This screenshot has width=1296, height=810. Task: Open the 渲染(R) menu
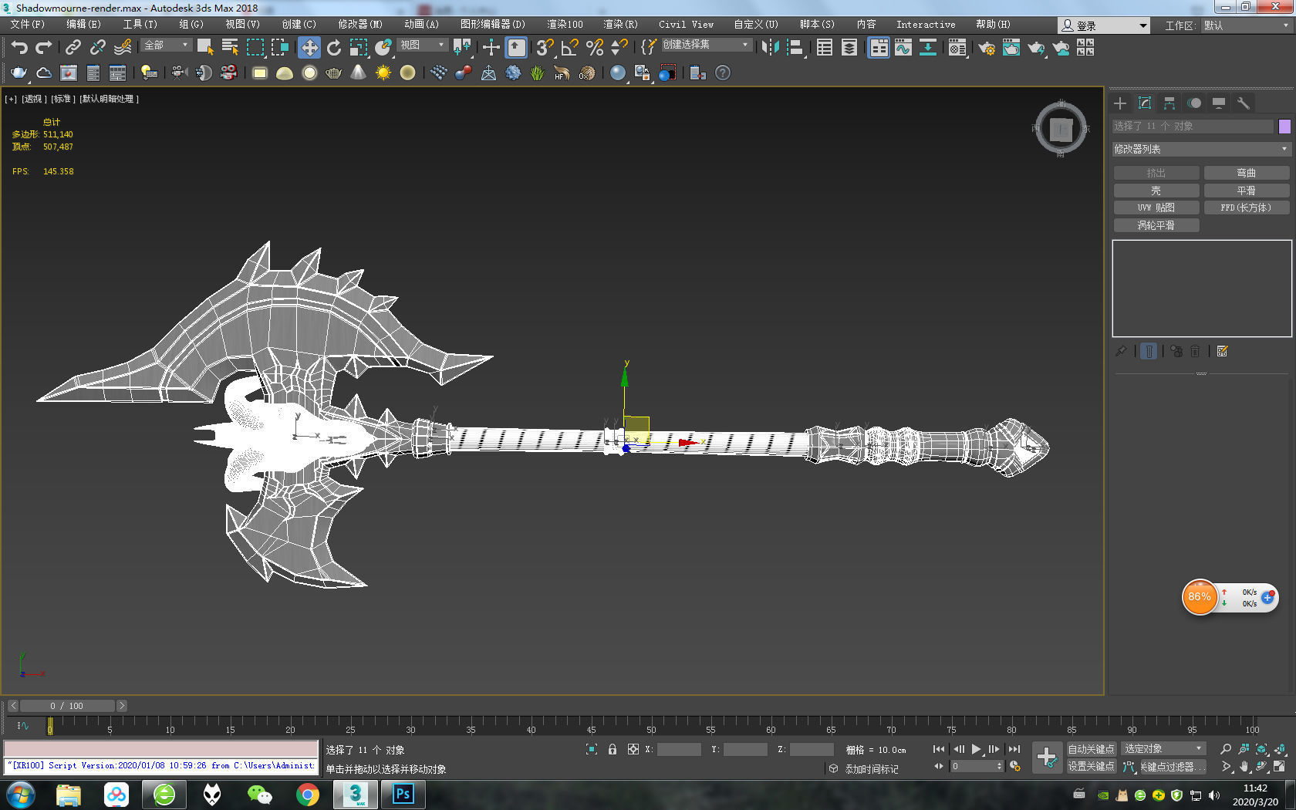tap(620, 24)
